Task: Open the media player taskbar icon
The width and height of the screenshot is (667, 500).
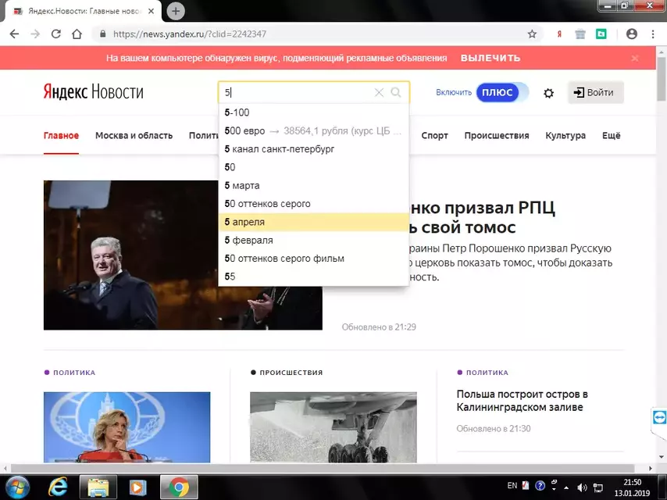Action: [137, 487]
